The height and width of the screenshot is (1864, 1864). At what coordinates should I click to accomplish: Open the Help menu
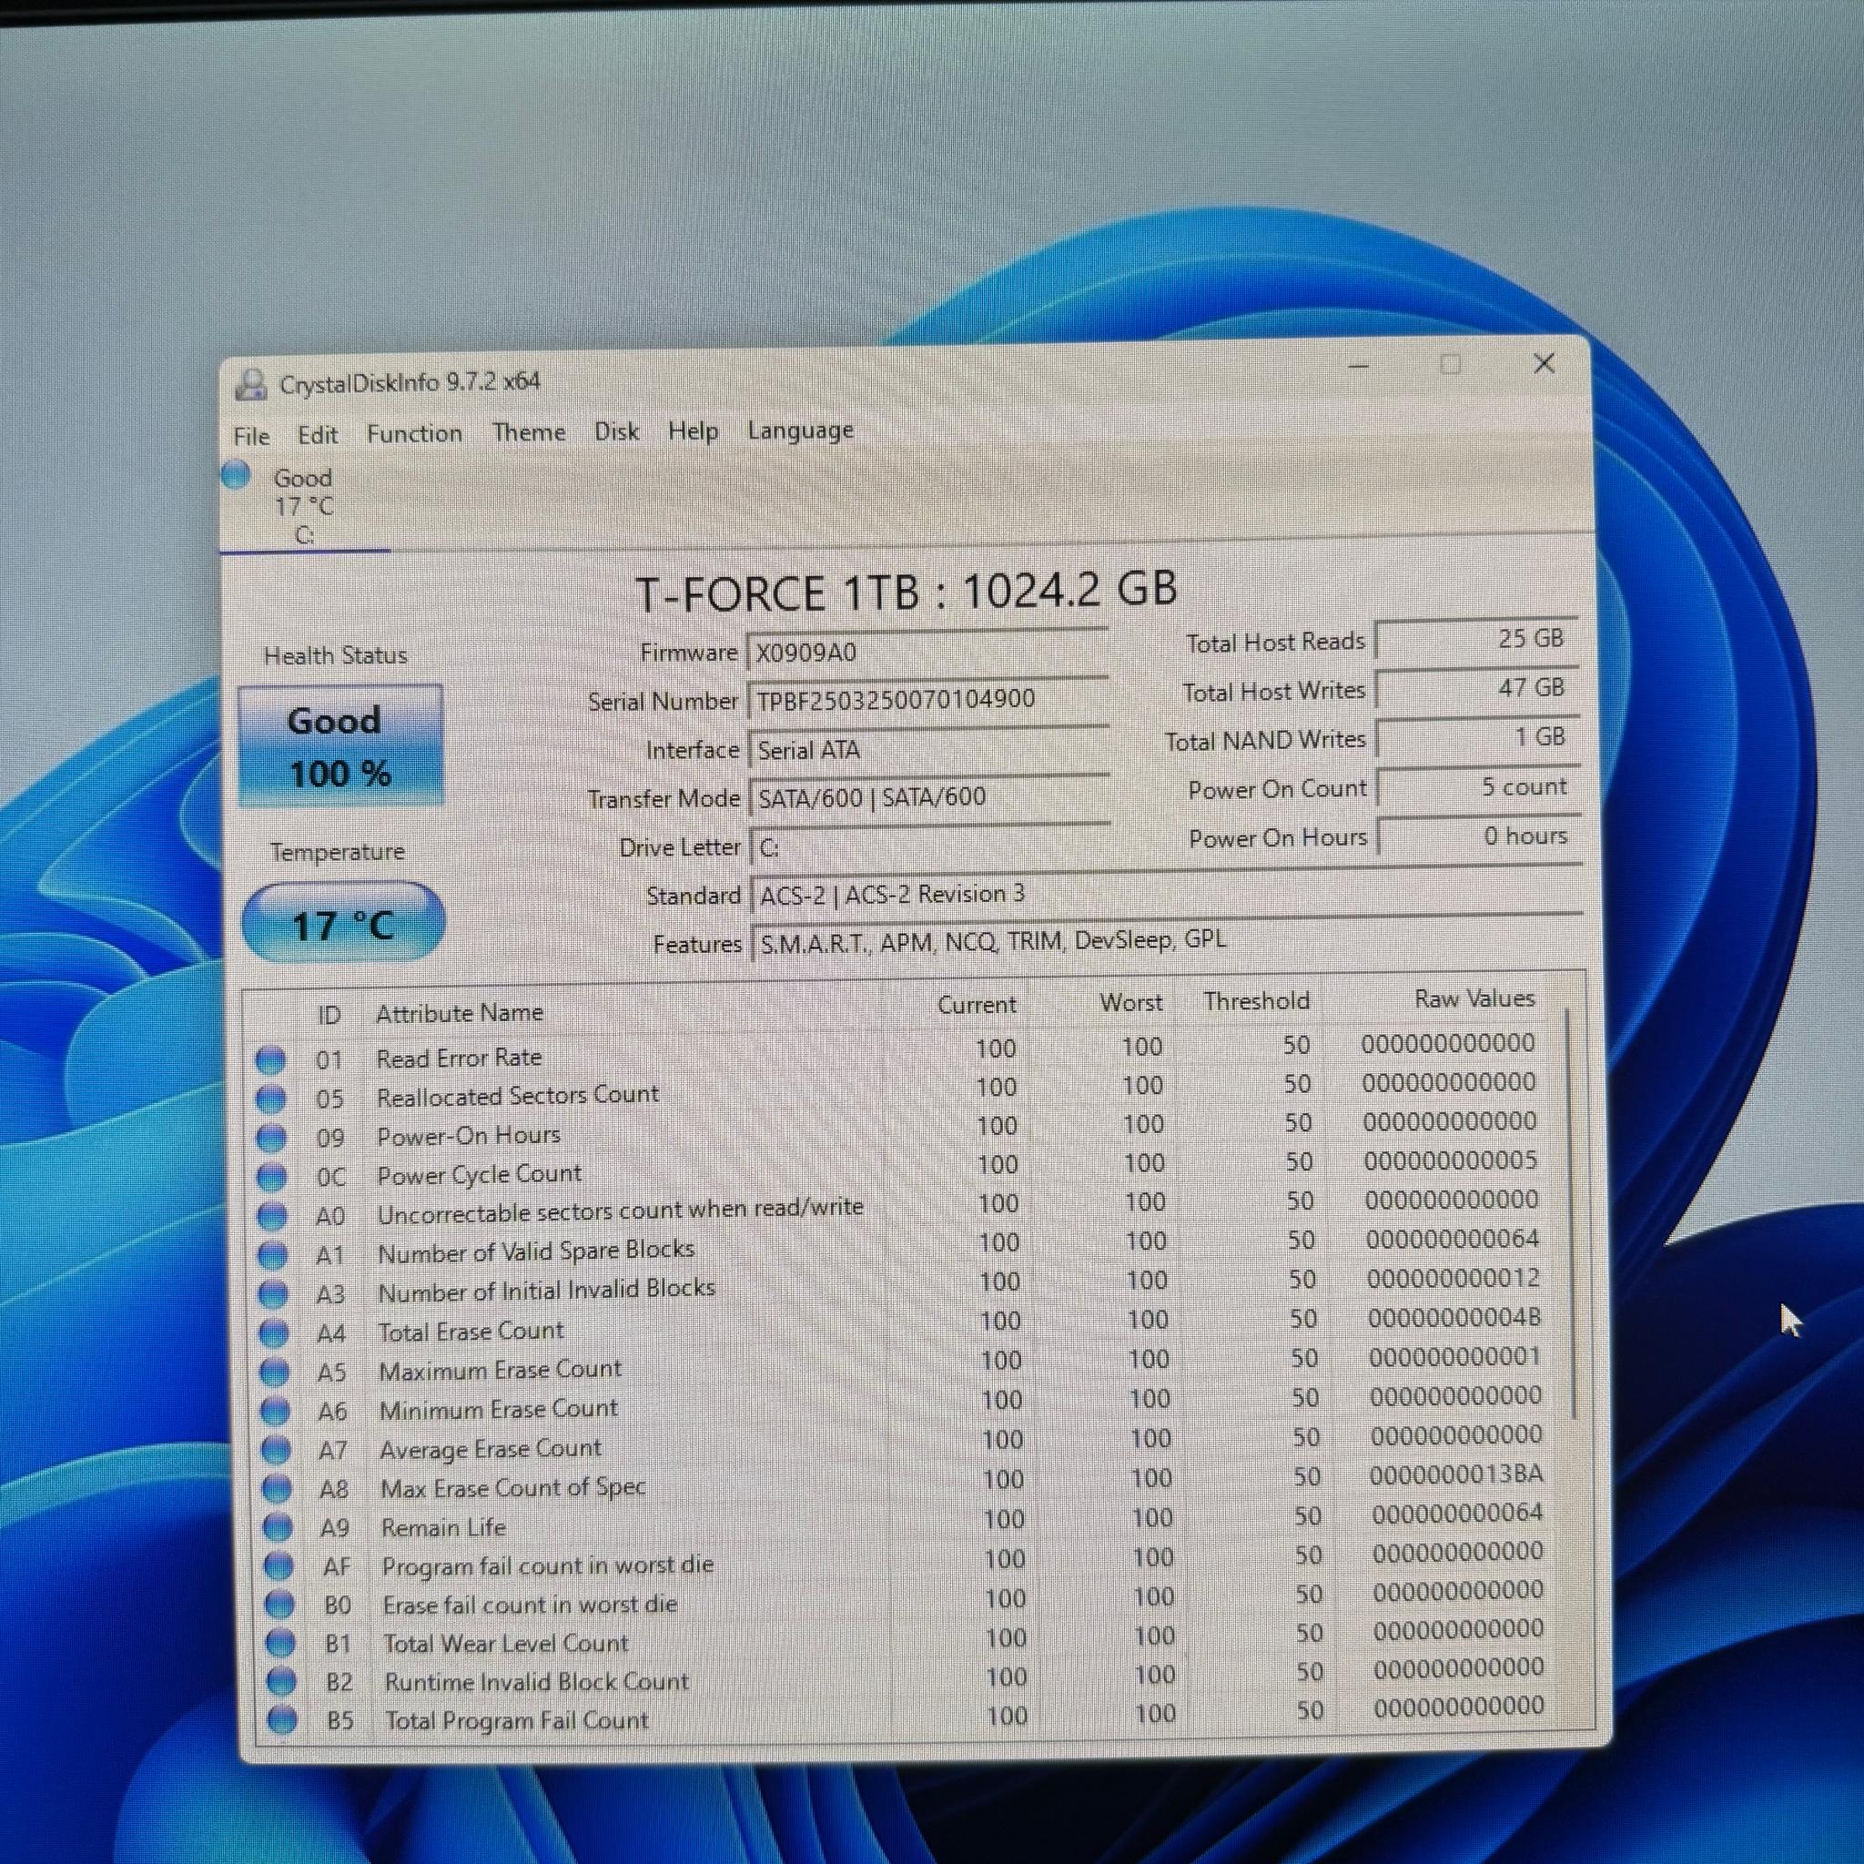(x=693, y=431)
